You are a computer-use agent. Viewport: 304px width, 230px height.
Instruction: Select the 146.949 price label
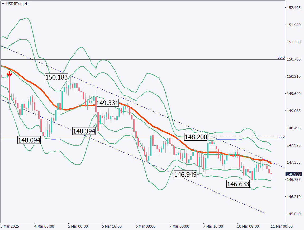point(185,174)
